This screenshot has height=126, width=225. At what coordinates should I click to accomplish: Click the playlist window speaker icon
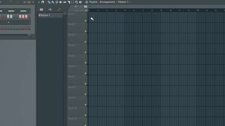click(x=86, y=2)
